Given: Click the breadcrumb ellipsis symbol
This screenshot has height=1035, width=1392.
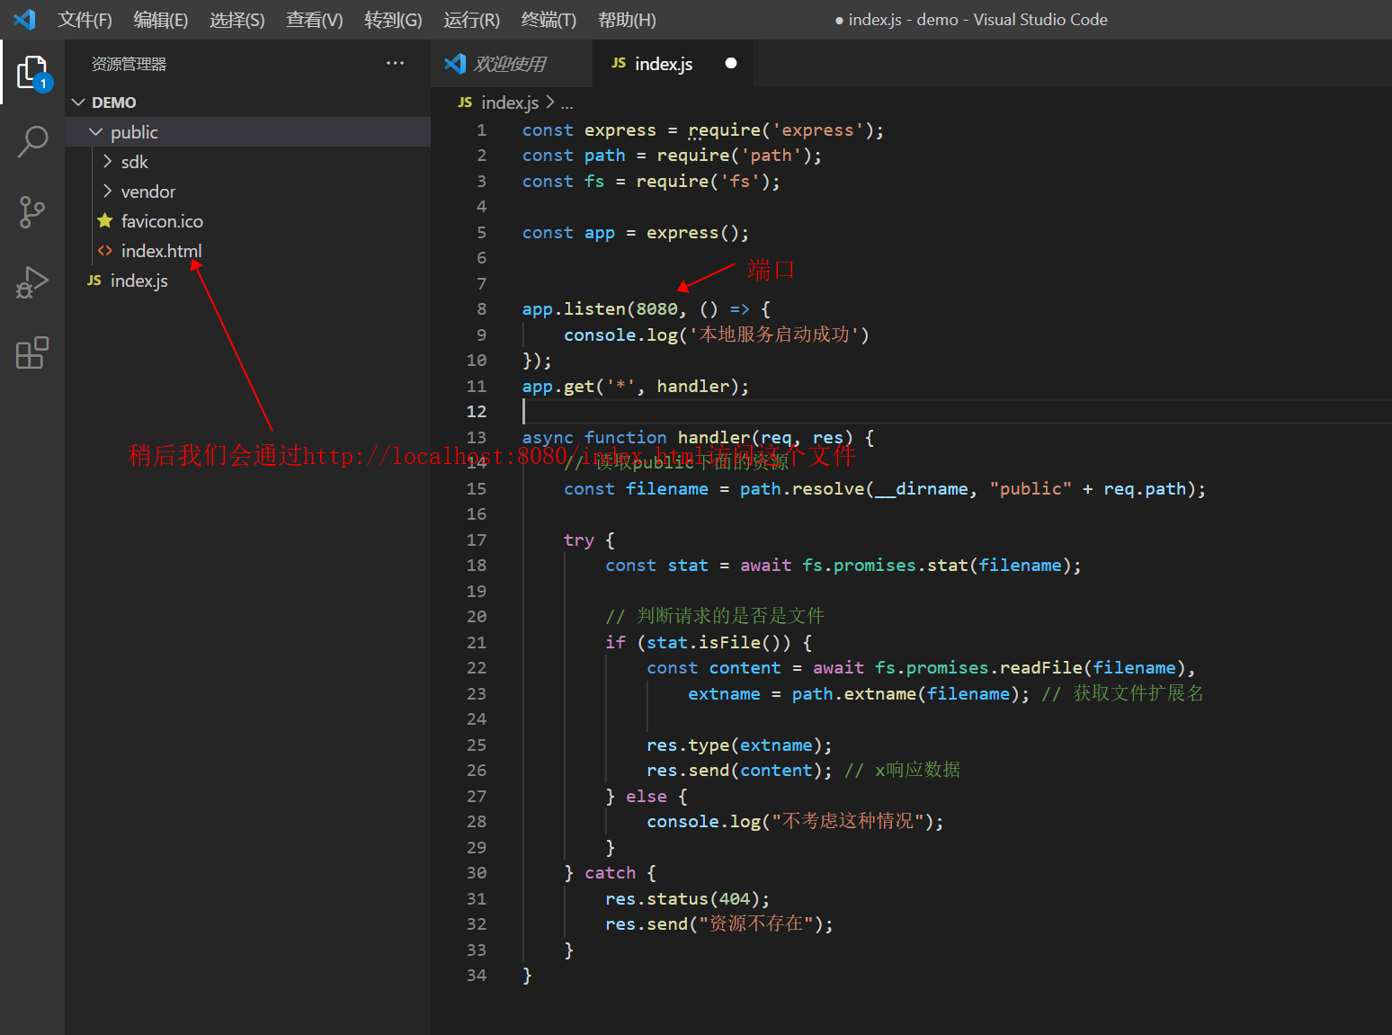Looking at the screenshot, I should [567, 104].
